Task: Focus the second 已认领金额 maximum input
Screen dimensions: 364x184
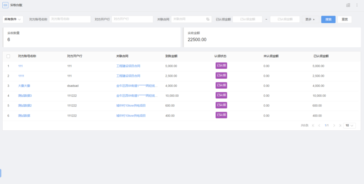Action: 285,19
